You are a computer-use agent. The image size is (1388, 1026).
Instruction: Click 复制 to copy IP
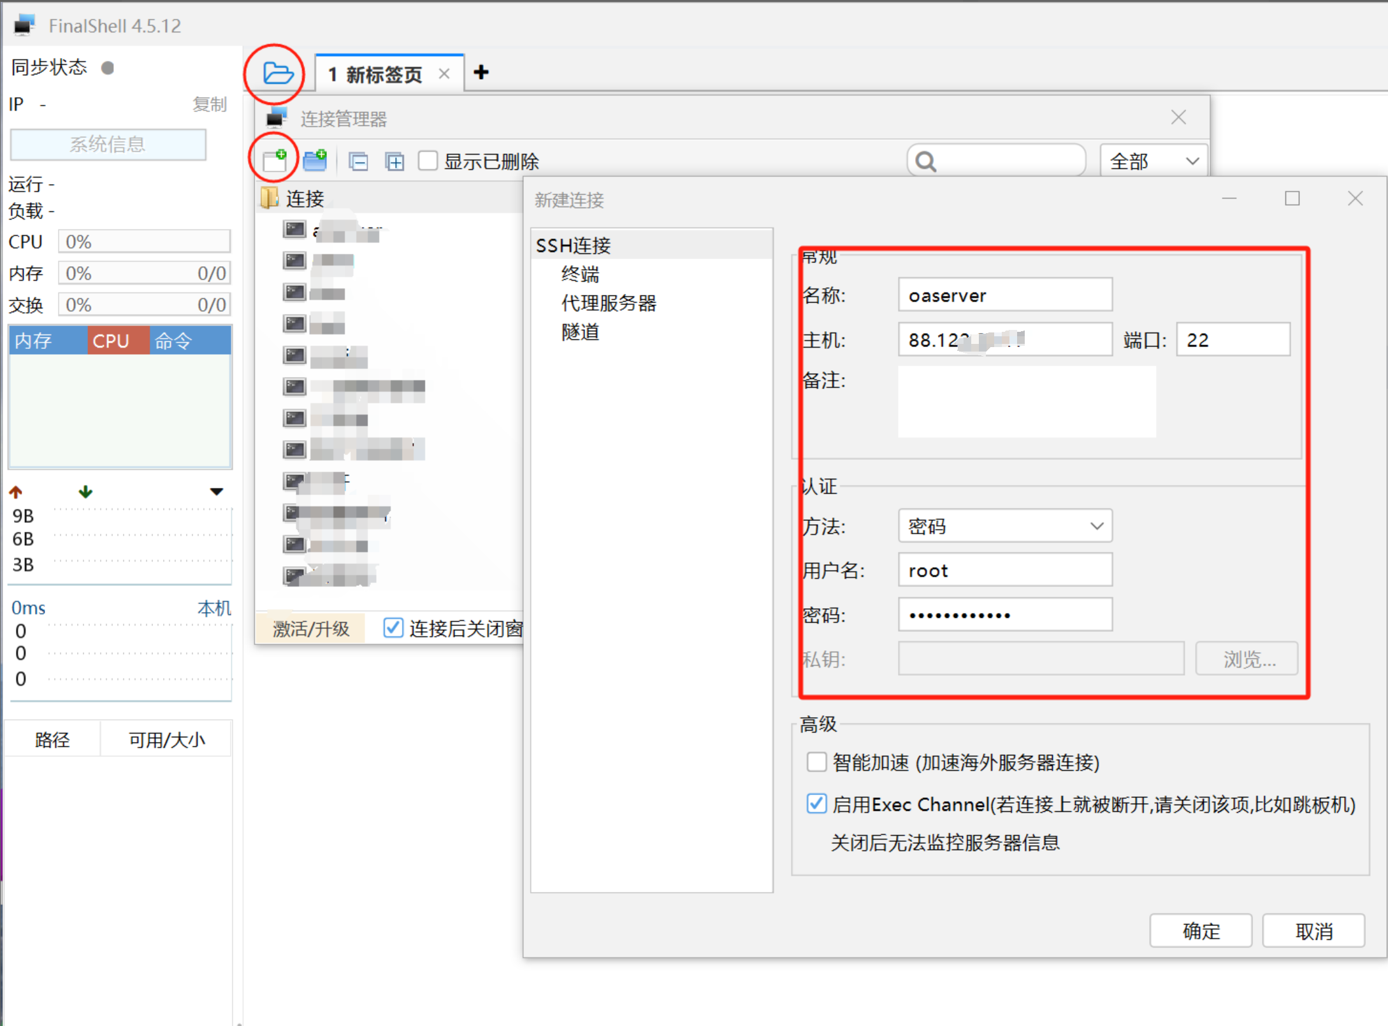[x=210, y=104]
